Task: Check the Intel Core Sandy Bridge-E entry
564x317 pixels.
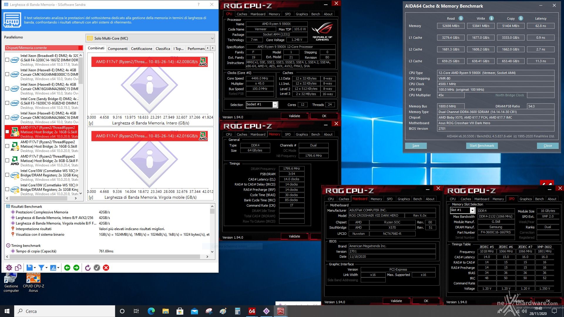Action: tap(7, 103)
